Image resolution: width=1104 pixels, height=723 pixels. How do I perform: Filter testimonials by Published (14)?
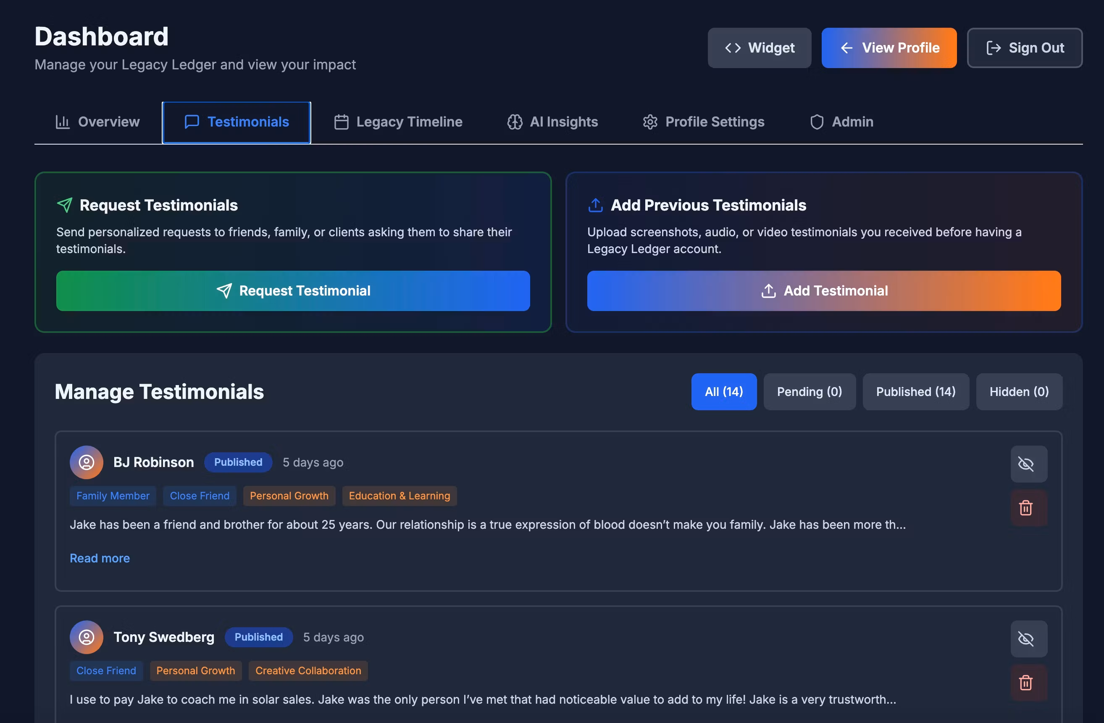[915, 392]
